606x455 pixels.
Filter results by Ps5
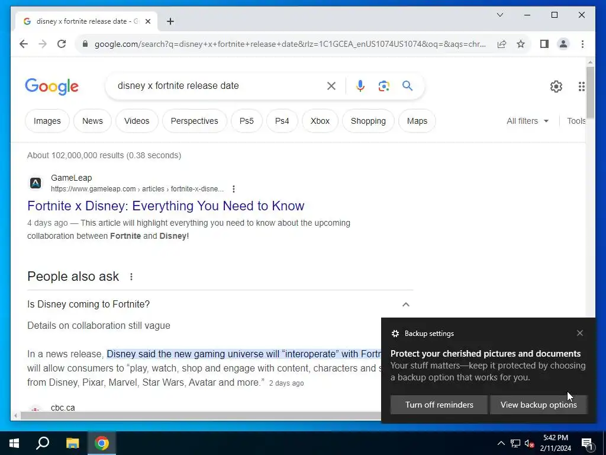[247, 121]
